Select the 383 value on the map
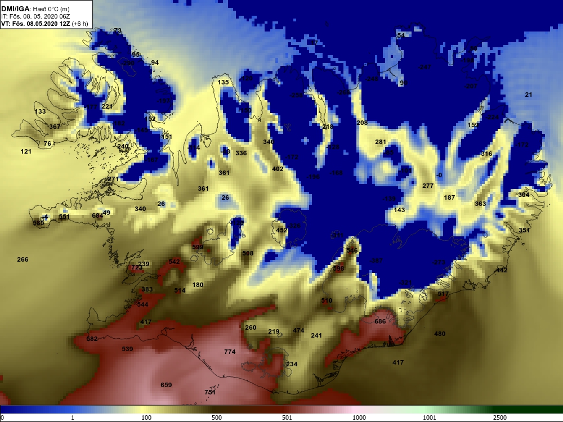This screenshot has width=563, height=422. [147, 289]
